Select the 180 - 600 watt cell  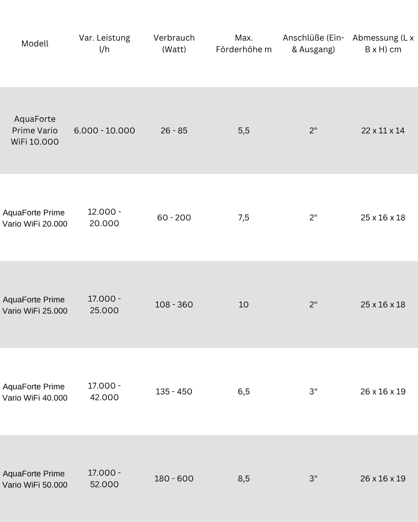pos(174,478)
